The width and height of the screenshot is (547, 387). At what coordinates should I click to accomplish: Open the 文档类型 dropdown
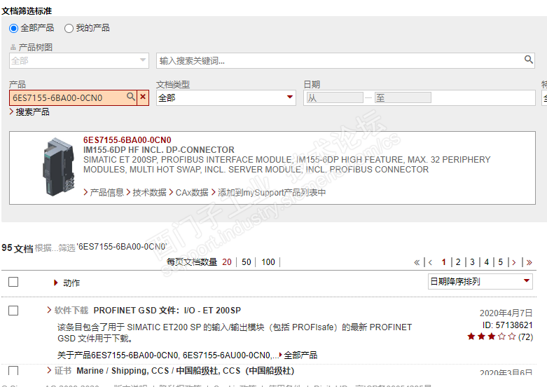pos(226,97)
